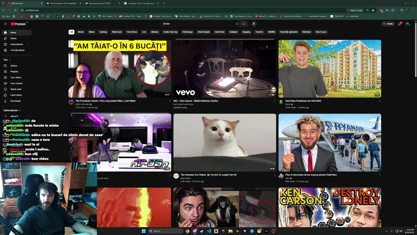The height and width of the screenshot is (235, 417).
Task: Switch to the Porsche Macan Off-road tab
Action: tap(64, 3)
